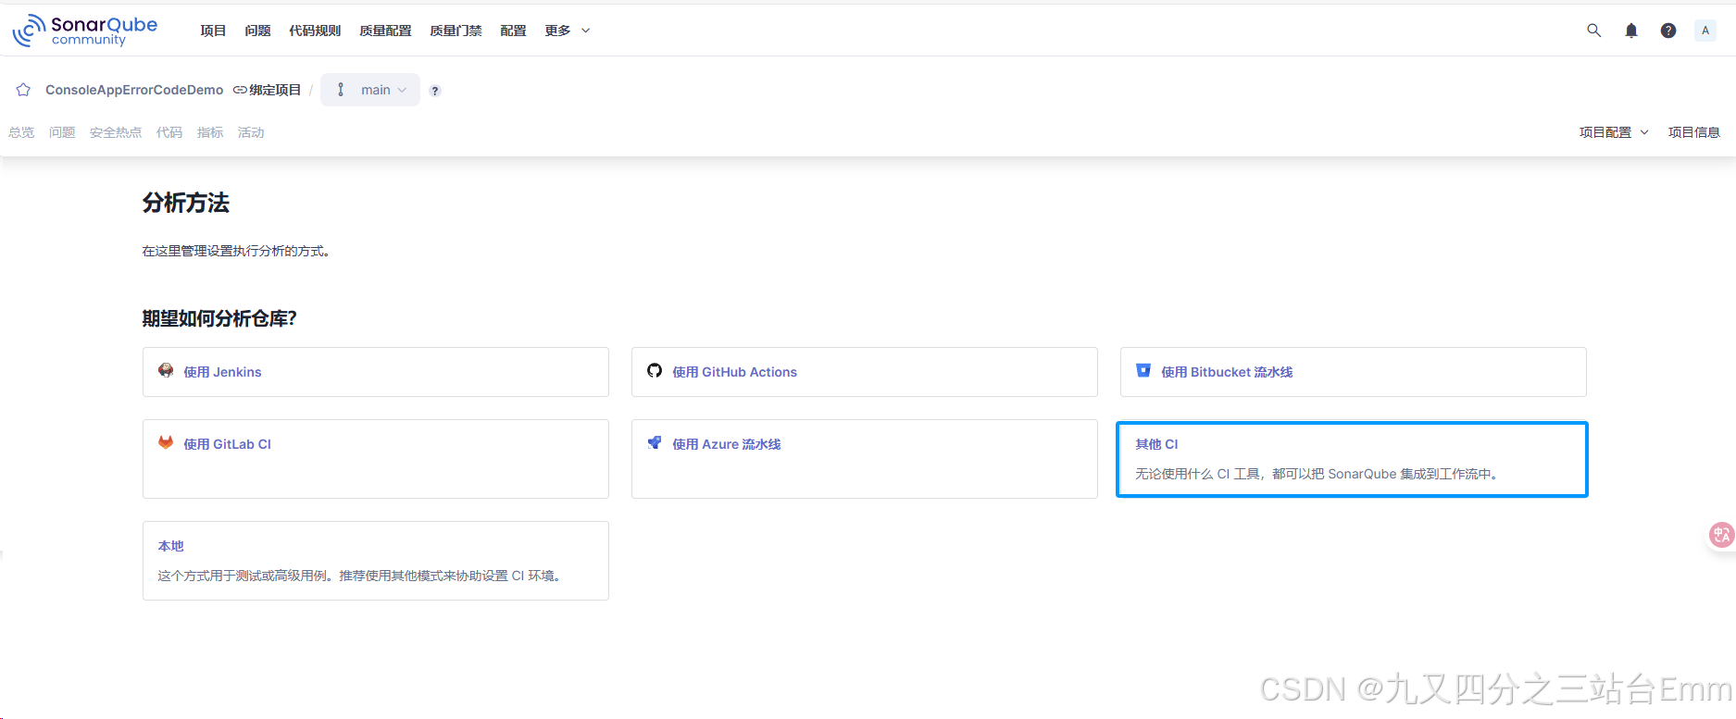Click the GitLab fox icon
Viewport: 1736px width, 719px height.
point(166,442)
